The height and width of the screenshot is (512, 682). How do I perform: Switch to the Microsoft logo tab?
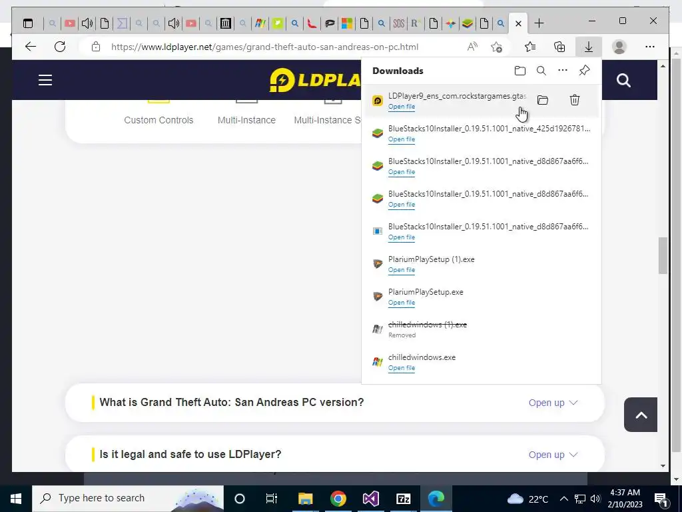pos(346,23)
